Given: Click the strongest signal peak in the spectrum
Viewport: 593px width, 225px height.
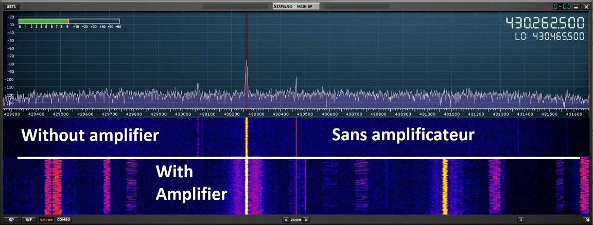Looking at the screenshot, I should (x=247, y=63).
